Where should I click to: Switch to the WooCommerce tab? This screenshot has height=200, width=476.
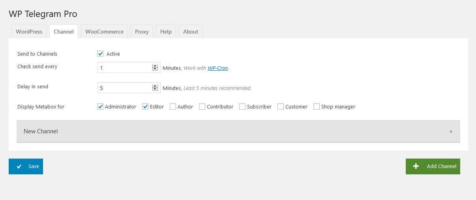(x=104, y=32)
